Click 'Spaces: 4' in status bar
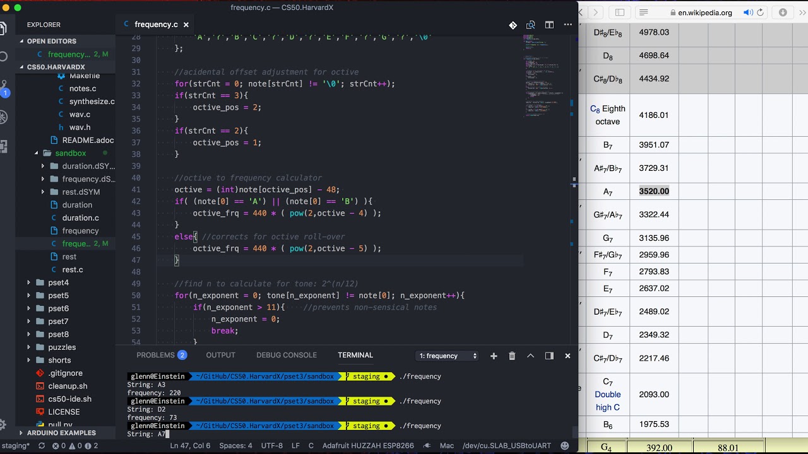 pos(235,446)
